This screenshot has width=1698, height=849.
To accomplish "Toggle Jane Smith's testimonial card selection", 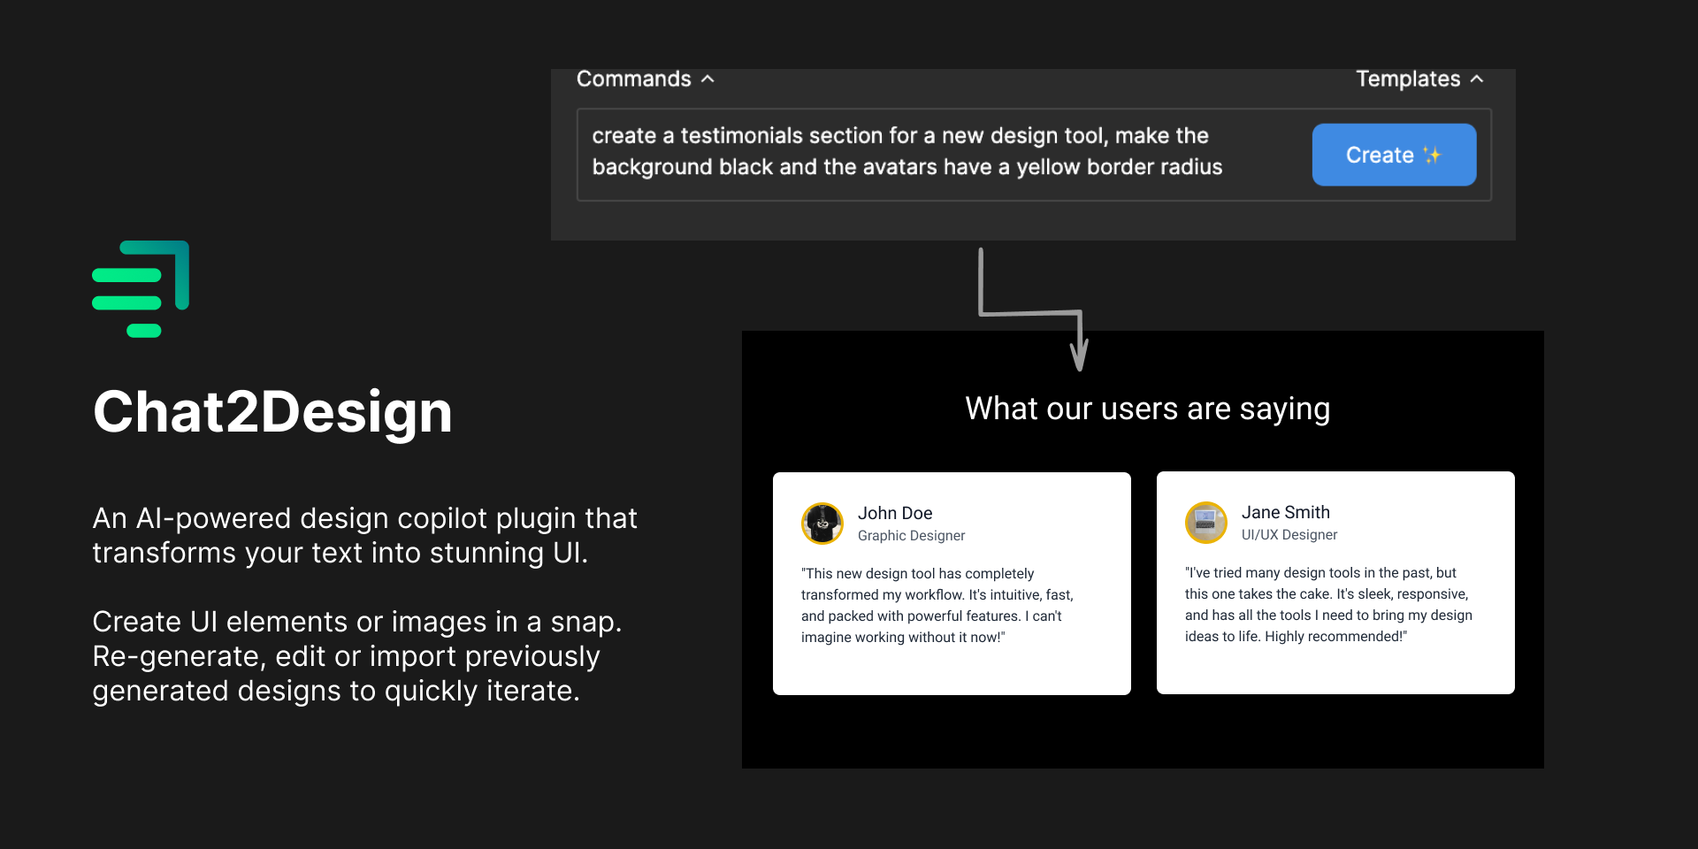I will click(x=1335, y=583).
